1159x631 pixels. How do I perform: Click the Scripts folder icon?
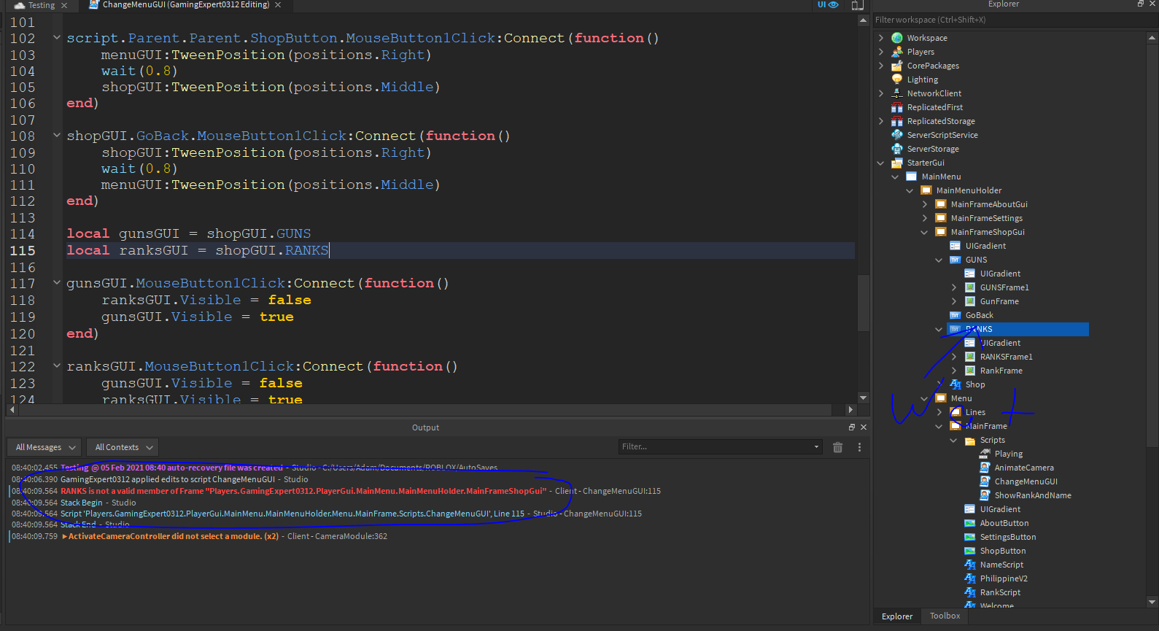click(x=970, y=440)
